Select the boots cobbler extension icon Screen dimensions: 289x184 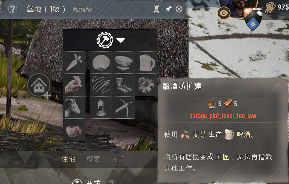pos(124,85)
